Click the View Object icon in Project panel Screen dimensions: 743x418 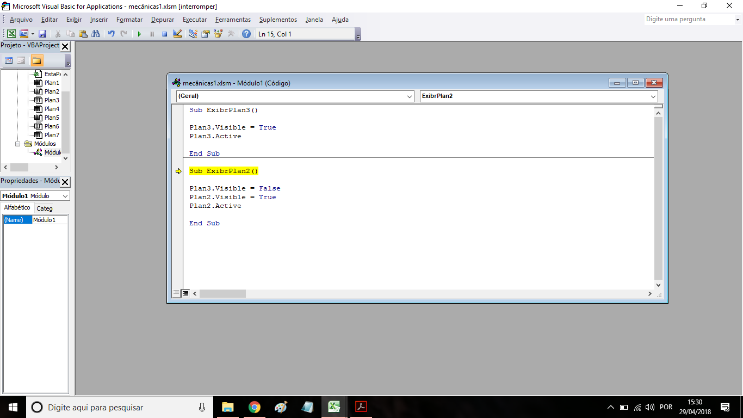[x=21, y=60]
